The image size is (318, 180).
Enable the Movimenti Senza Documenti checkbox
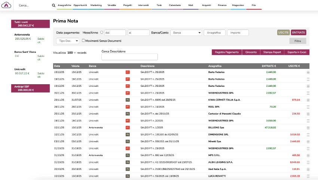point(83,41)
